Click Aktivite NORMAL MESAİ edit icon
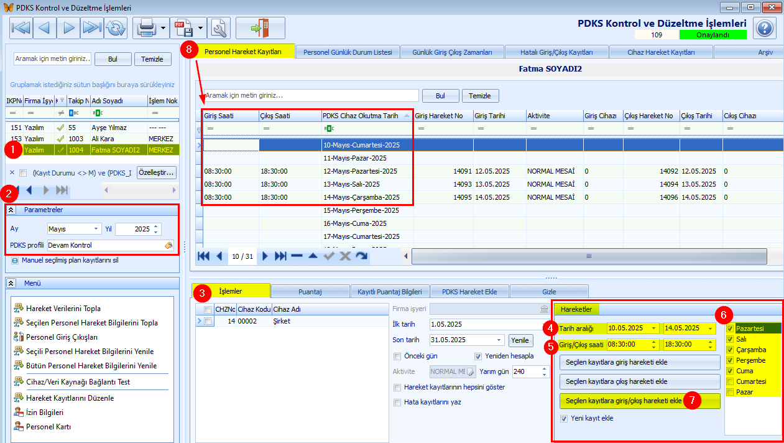The image size is (784, 443). [x=471, y=371]
